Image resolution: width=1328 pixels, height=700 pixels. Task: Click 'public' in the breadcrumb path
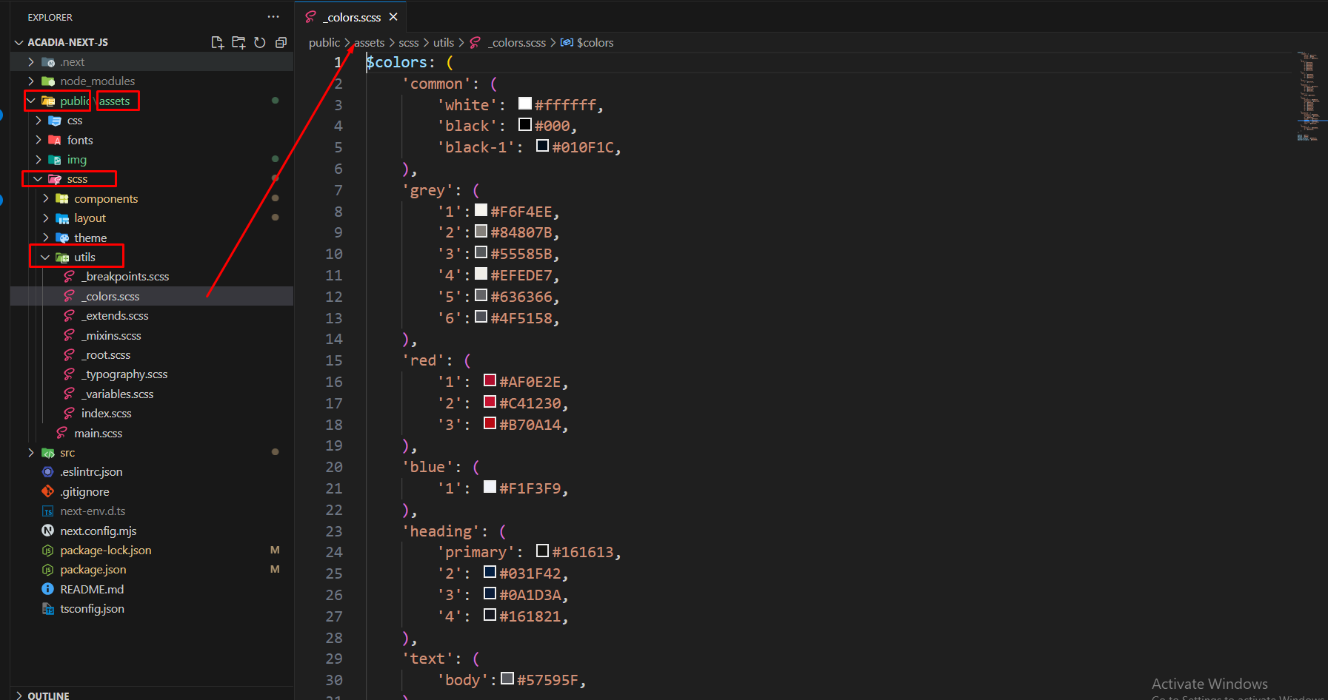coord(324,42)
